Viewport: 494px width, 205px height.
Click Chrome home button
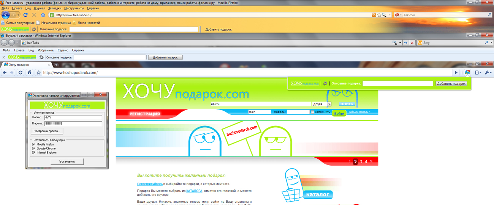click(x=29, y=72)
